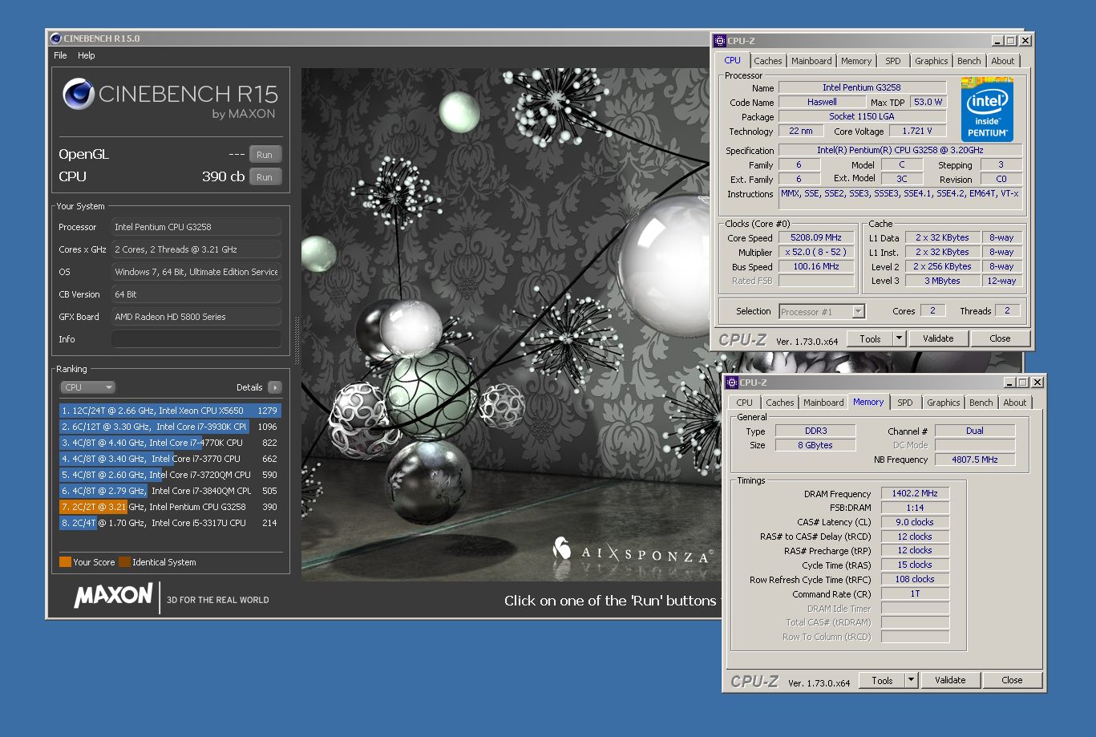The image size is (1096, 737).
Task: Click Close button in Memory CPU-Z window
Action: [x=1012, y=680]
